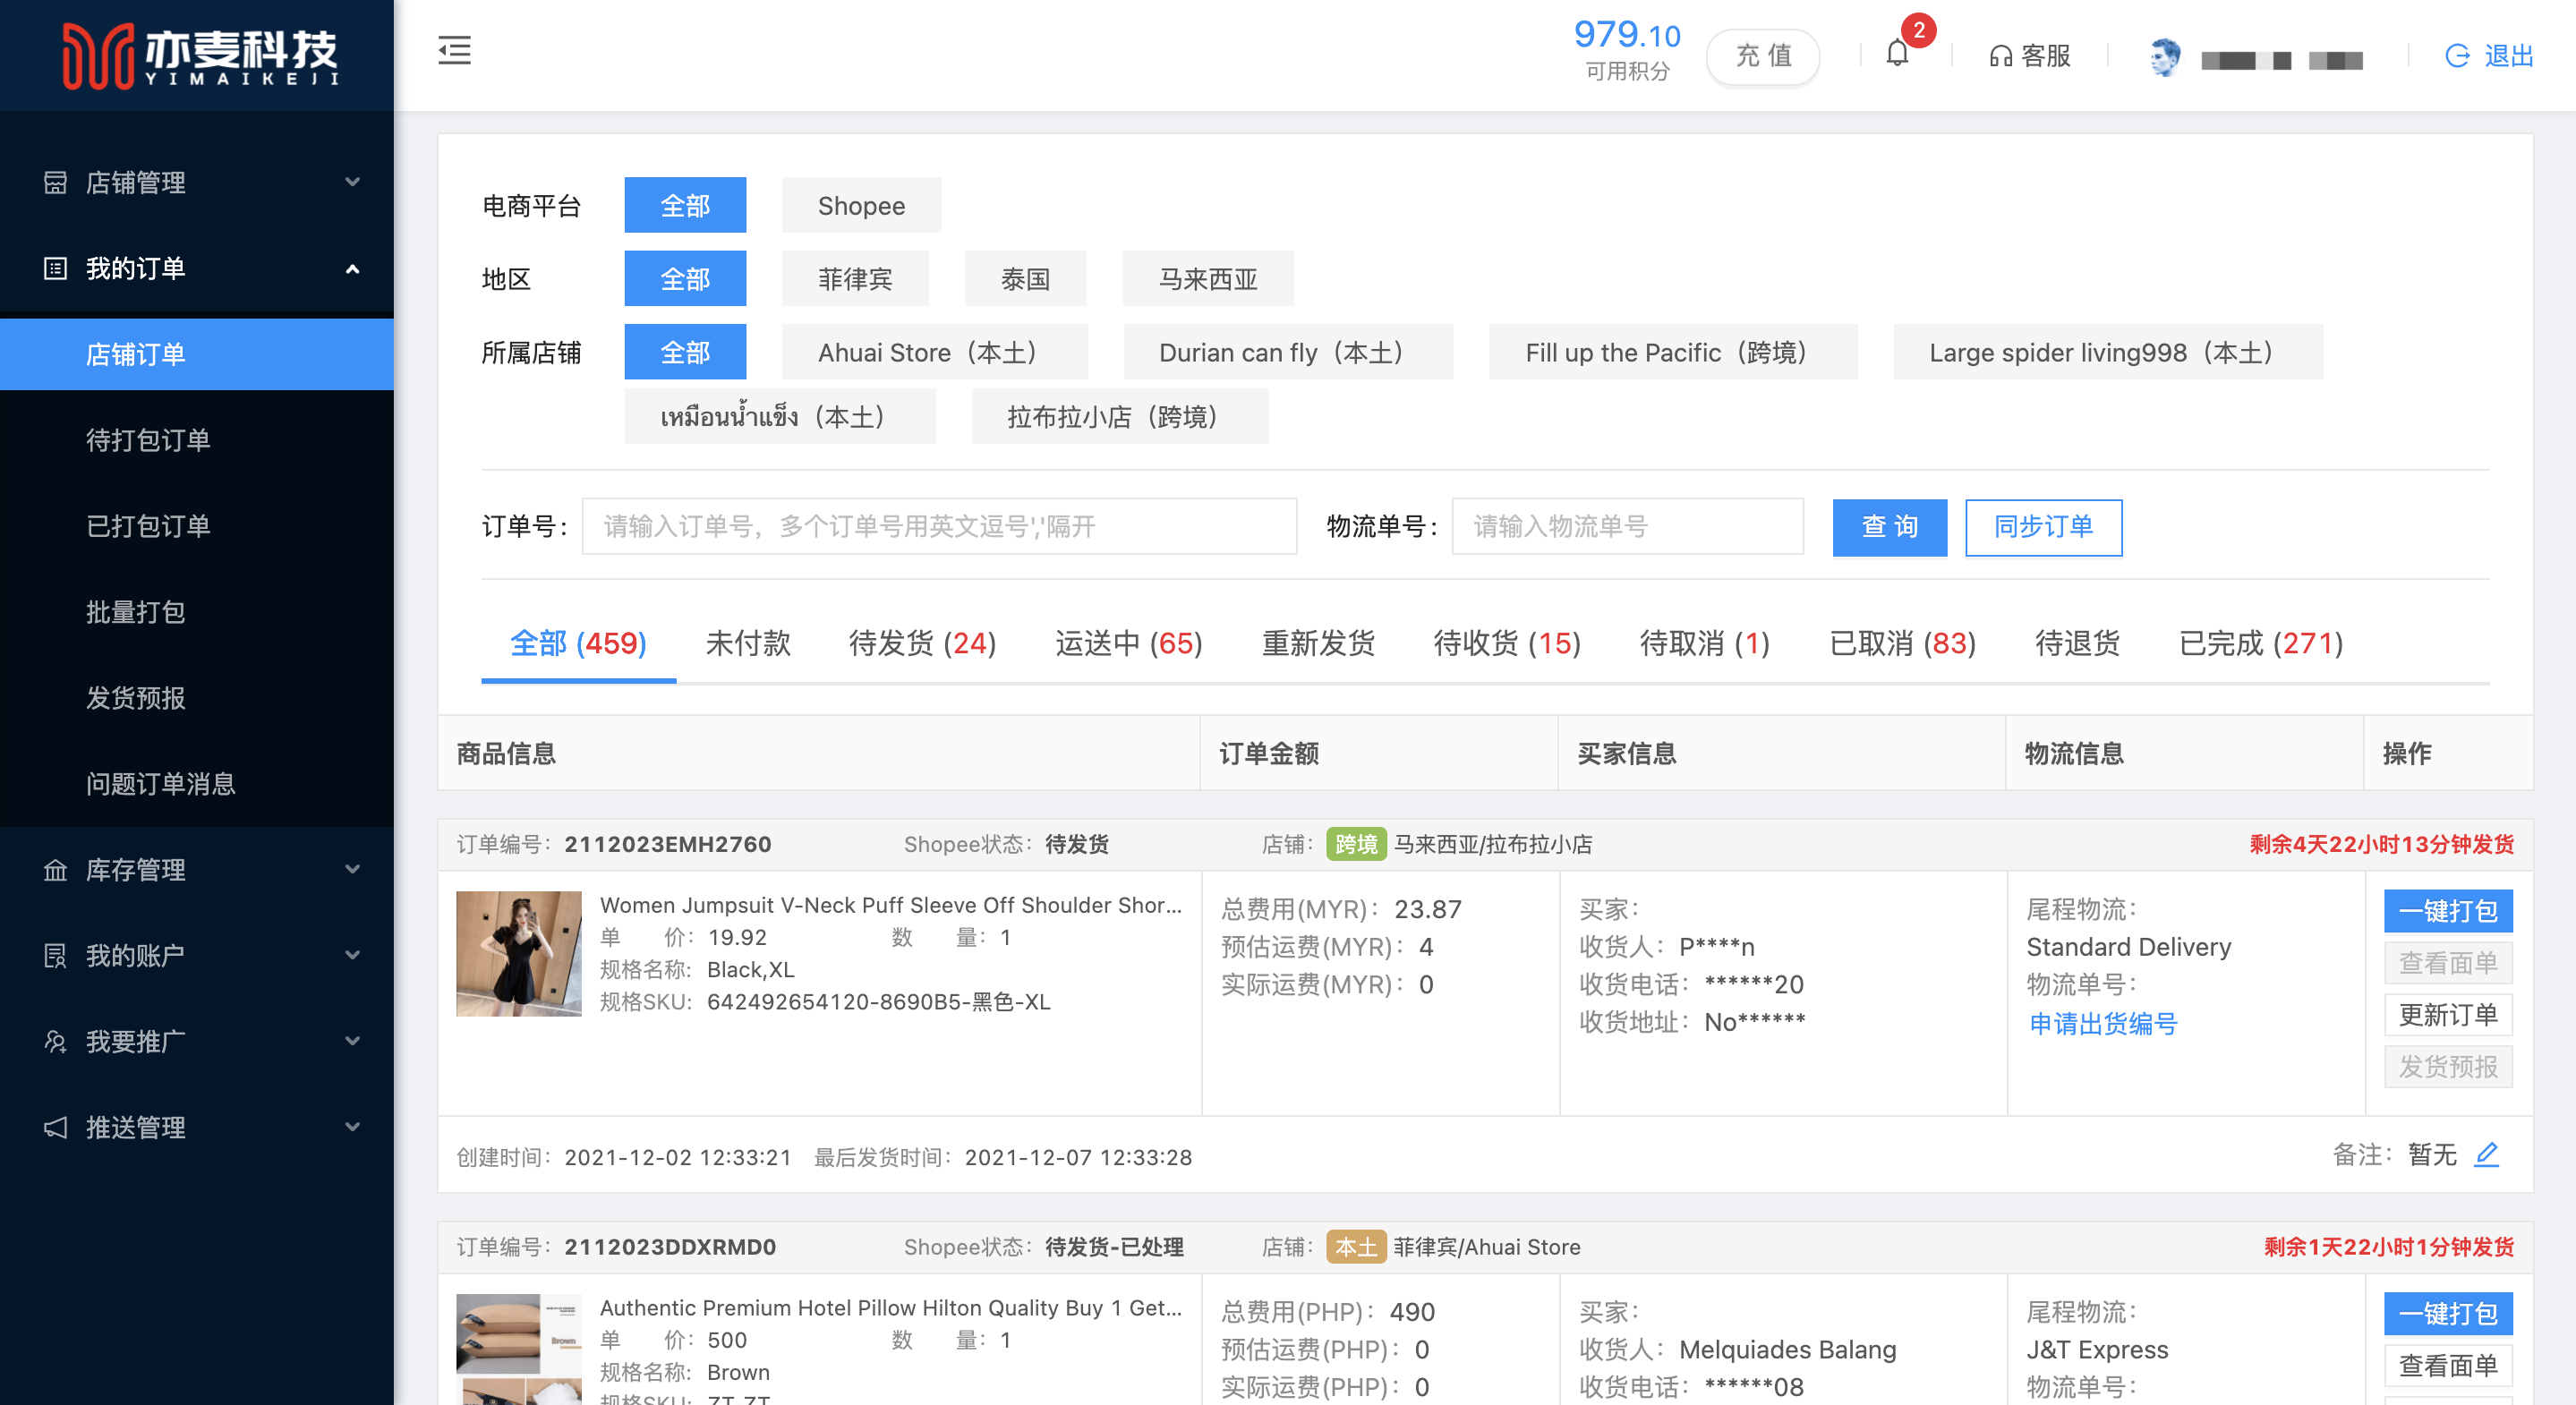The image size is (2576, 1405).
Task: Filter region by 泰国
Action: 1025,278
